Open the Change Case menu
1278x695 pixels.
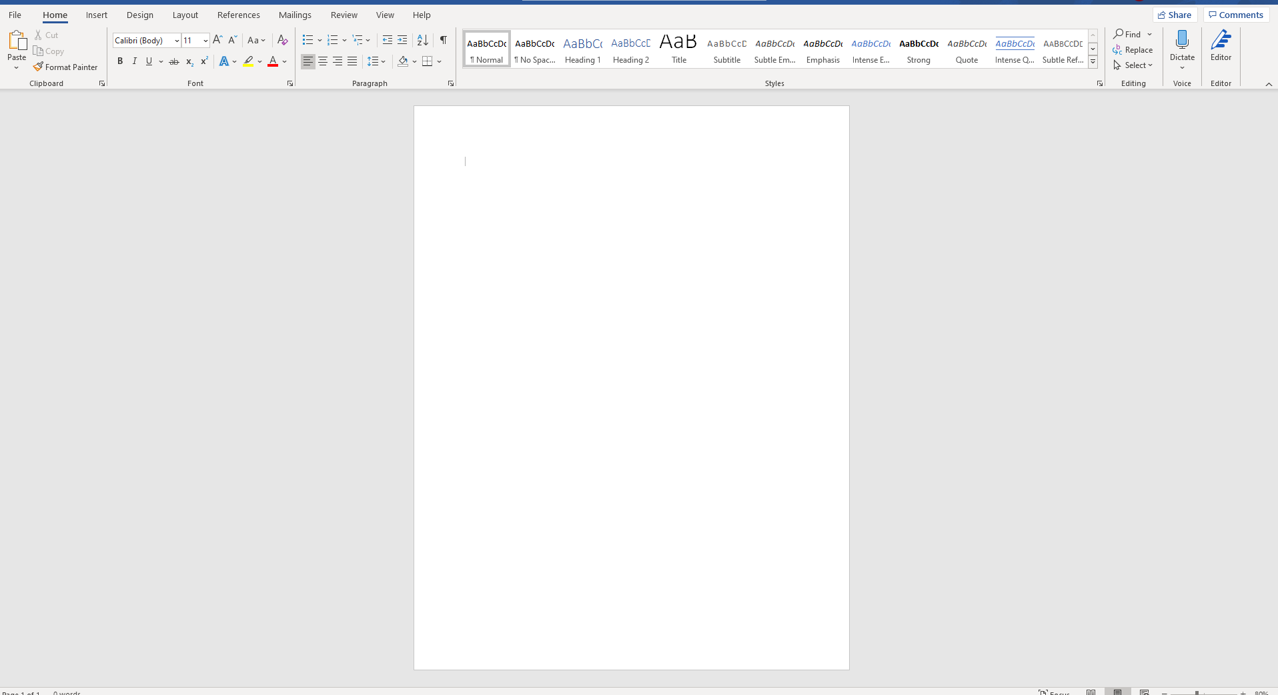pyautogui.click(x=256, y=40)
